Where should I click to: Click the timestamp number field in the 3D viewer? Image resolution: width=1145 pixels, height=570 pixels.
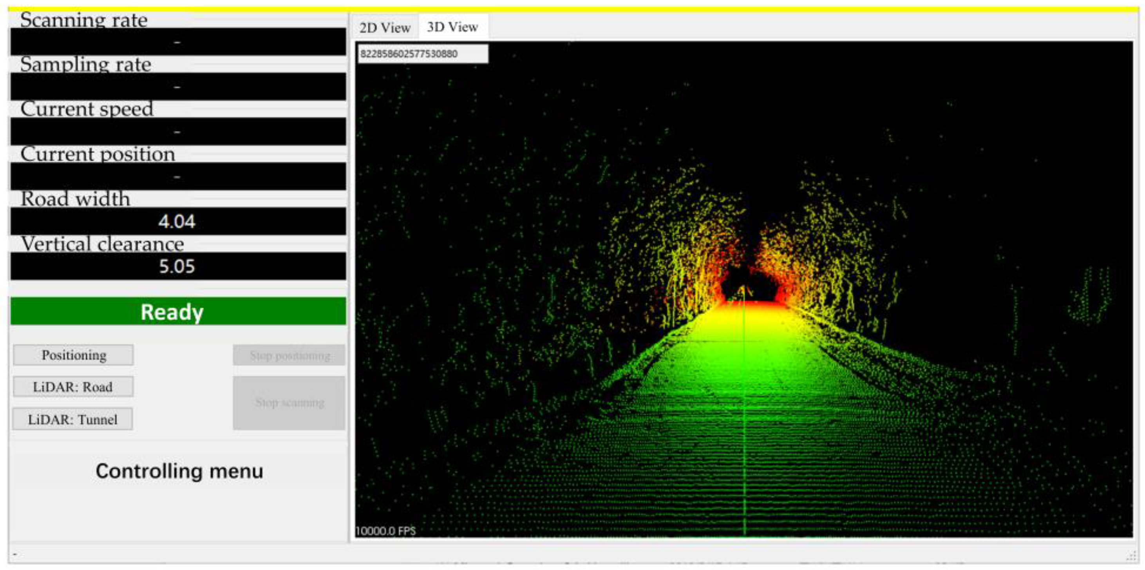tap(422, 54)
